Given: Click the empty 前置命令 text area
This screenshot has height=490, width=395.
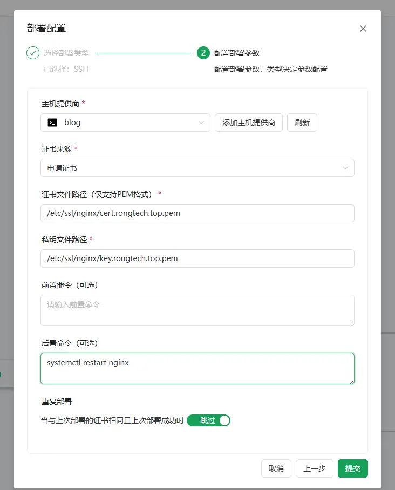Looking at the screenshot, I should pos(197,310).
